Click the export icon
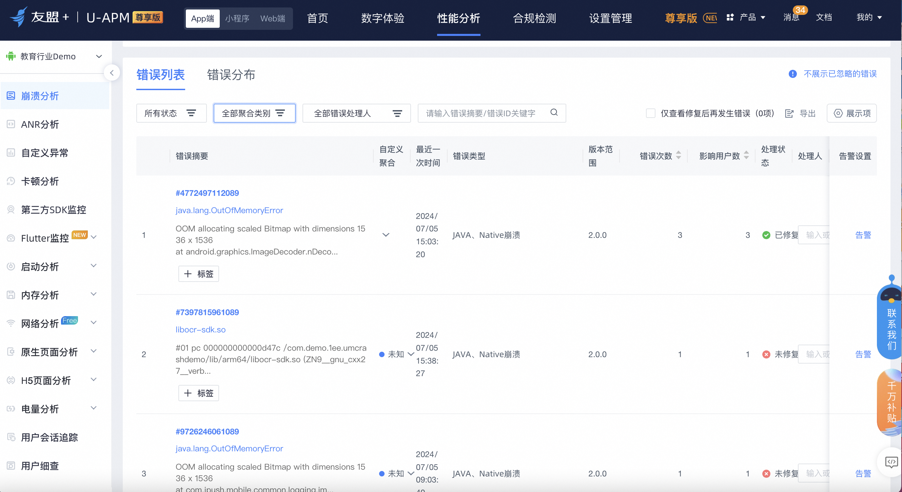 (789, 114)
